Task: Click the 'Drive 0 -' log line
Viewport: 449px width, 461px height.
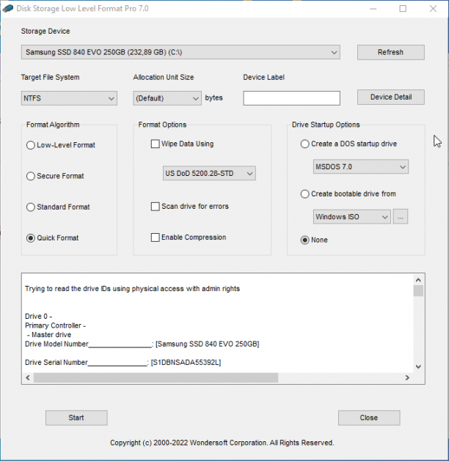Action: [x=39, y=317]
